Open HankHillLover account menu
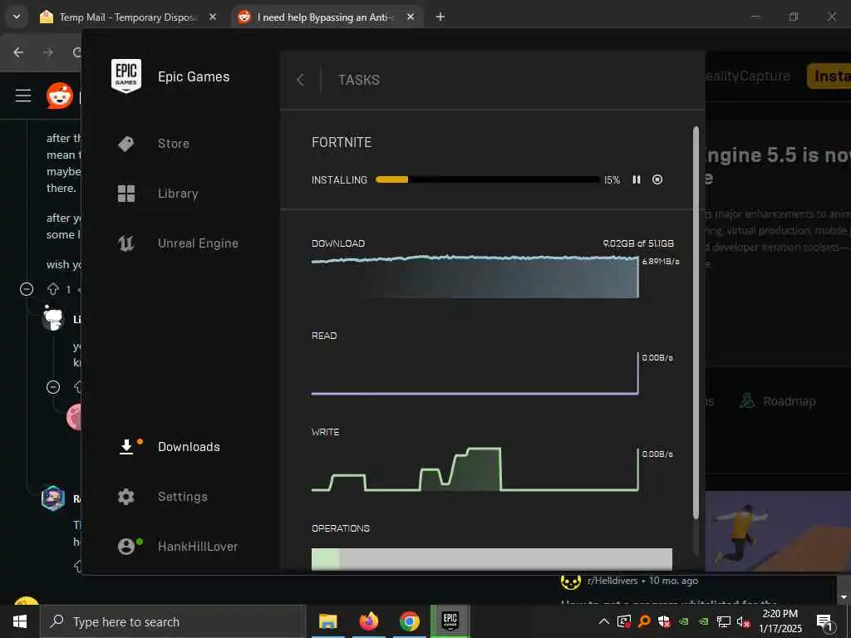The height and width of the screenshot is (638, 851). (x=198, y=547)
